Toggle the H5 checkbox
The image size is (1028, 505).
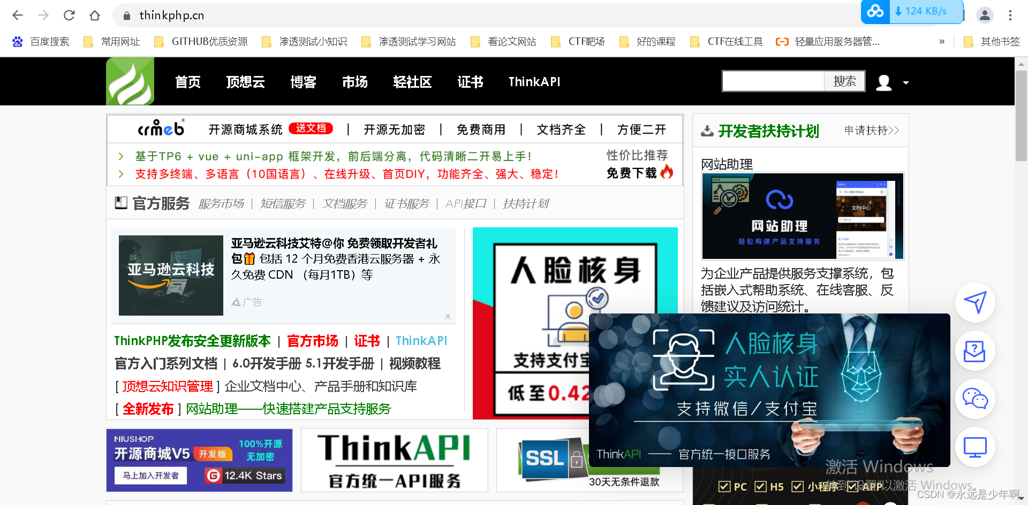click(761, 487)
